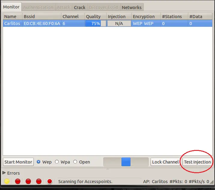Click the Lock Channel button
The image size is (215, 190).
pyautogui.click(x=165, y=162)
